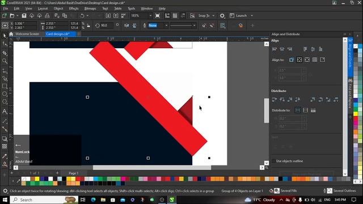Click Distribute left icon in Distribute section
This screenshot has width=363, height=204.
(275, 100)
